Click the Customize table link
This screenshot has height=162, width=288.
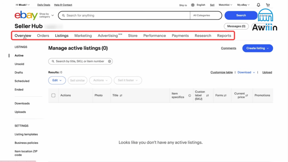click(222, 72)
